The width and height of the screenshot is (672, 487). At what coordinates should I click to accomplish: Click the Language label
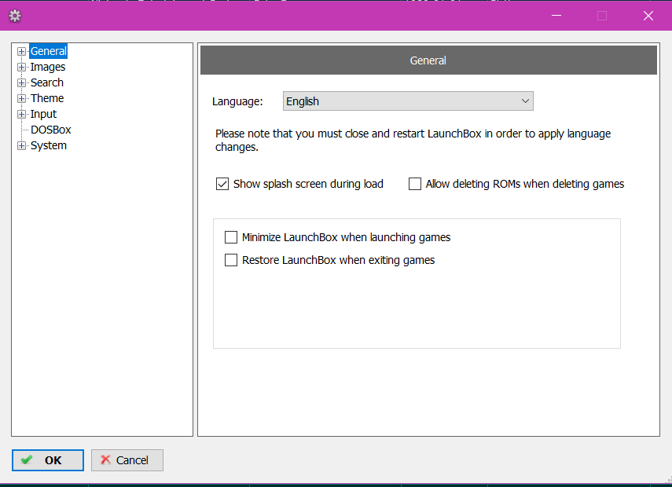click(237, 102)
